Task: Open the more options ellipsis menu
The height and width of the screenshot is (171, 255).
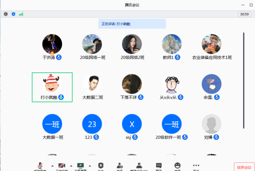Action: pyautogui.click(x=196, y=166)
